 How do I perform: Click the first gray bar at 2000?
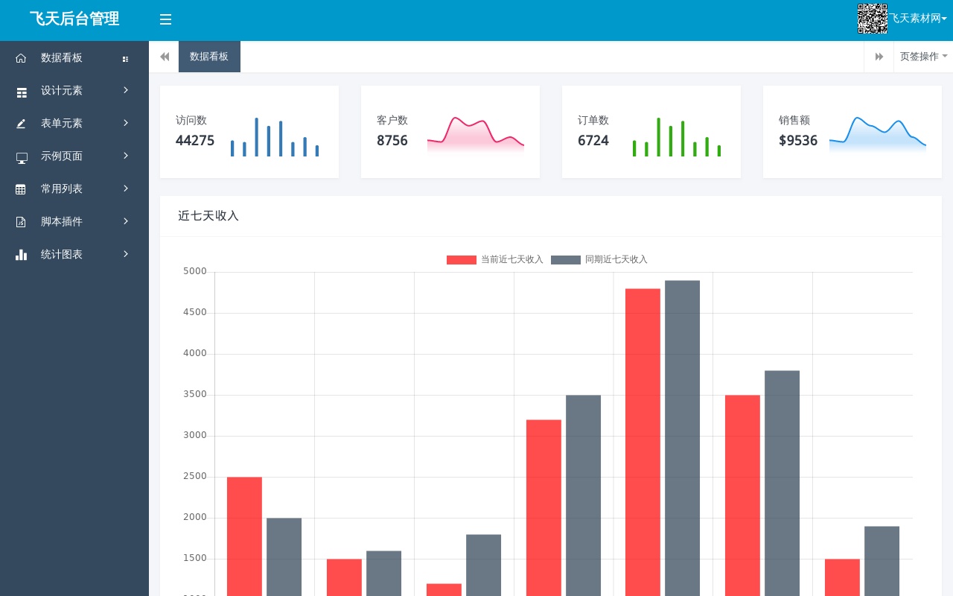284,557
